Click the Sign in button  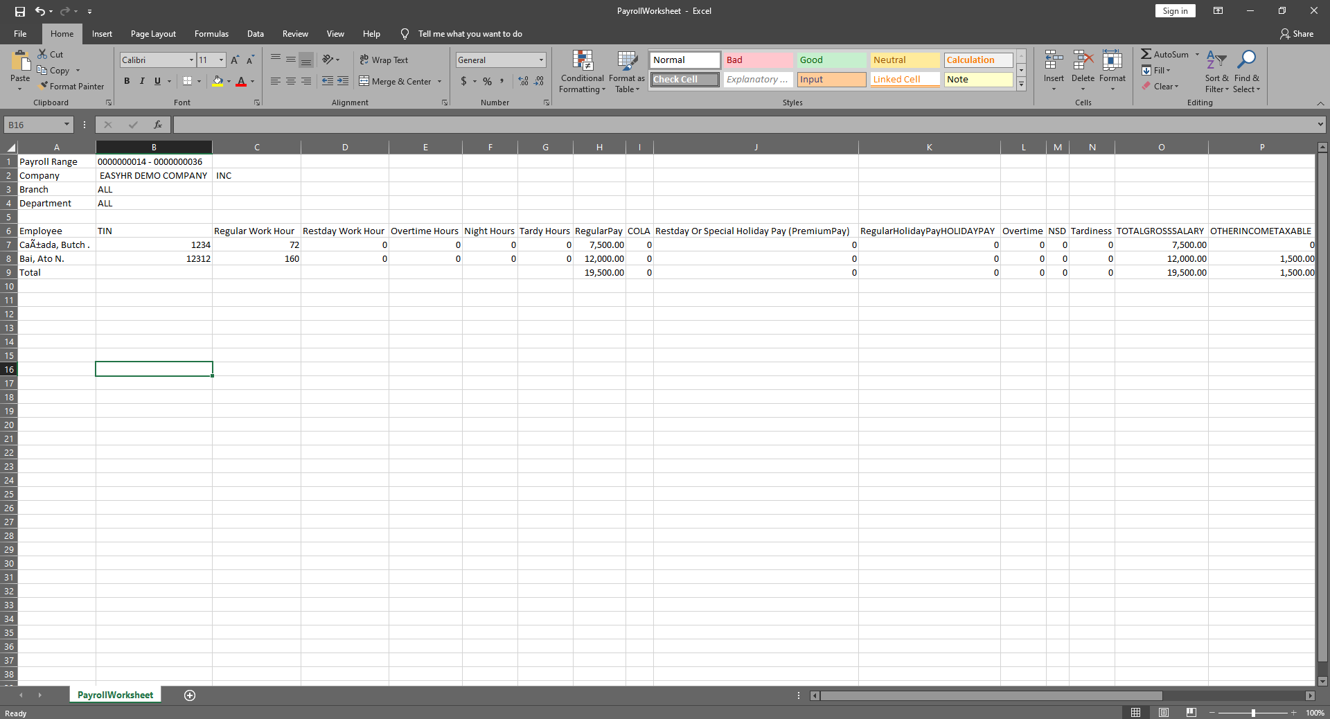(x=1175, y=11)
